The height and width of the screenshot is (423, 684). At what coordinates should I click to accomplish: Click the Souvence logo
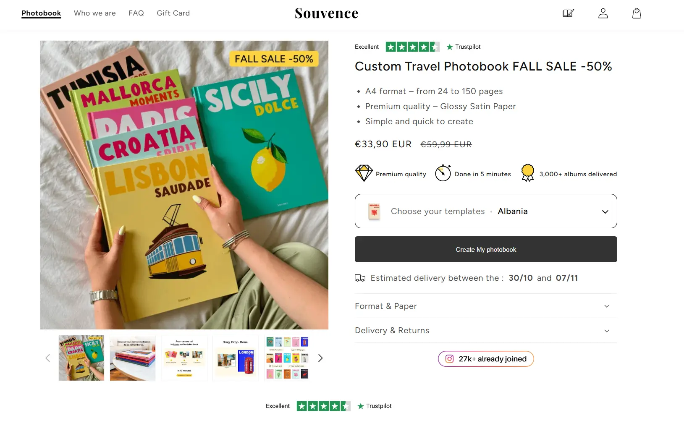(x=326, y=13)
